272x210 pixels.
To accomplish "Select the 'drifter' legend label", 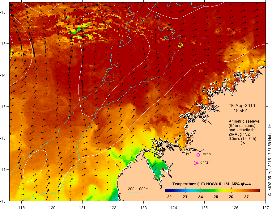I will [x=205, y=162].
